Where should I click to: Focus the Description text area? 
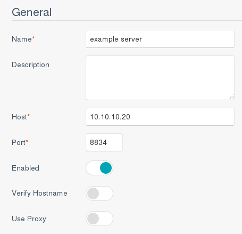click(160, 78)
